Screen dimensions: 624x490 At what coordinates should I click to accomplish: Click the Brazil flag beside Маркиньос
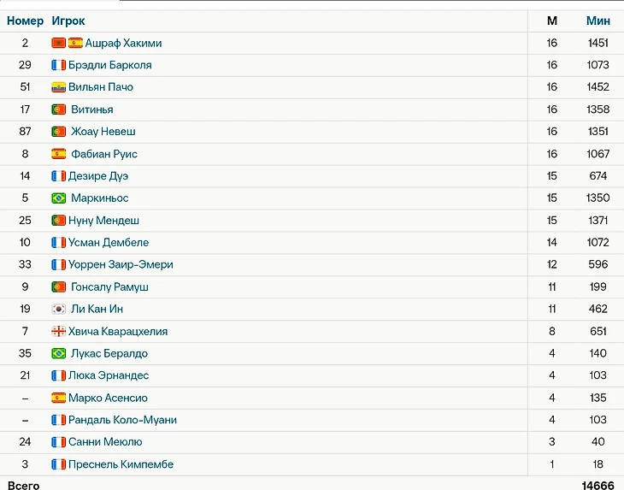(58, 198)
